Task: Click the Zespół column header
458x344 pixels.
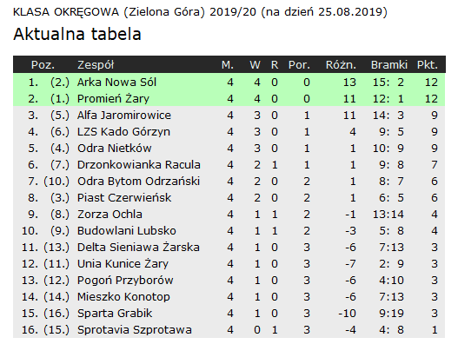Action: click(x=96, y=65)
